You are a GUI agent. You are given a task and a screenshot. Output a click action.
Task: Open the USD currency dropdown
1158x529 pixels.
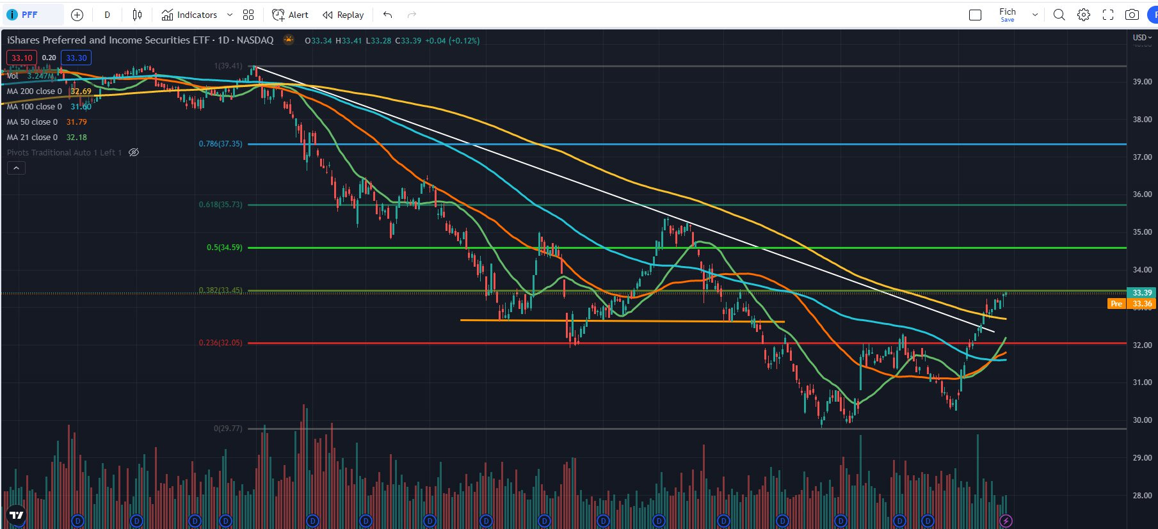click(1141, 38)
